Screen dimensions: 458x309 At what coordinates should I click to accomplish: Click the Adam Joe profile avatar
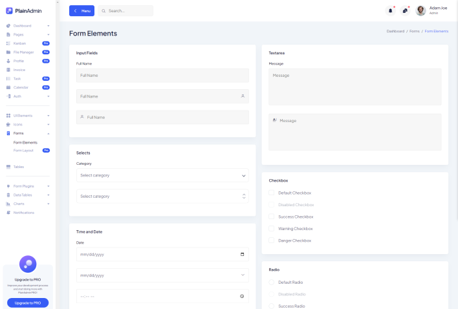[420, 10]
